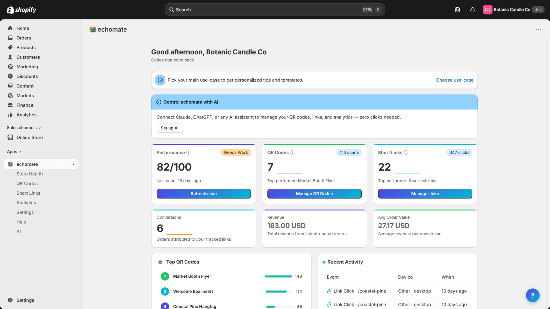Click the Analytics bar-chart icon in sidebar

click(x=10, y=115)
